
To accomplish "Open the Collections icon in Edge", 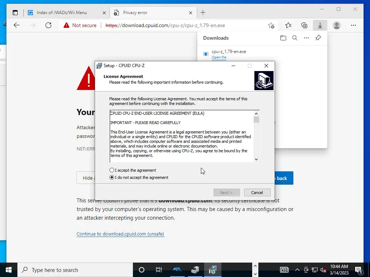I will (304, 25).
